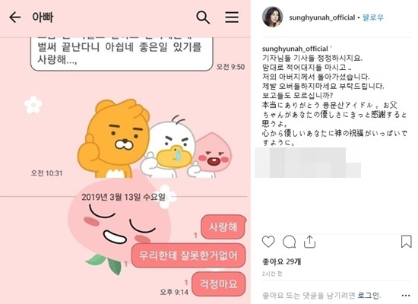The image size is (418, 304).
Task: Open sunghyunah_official username in header
Action: click(x=322, y=17)
